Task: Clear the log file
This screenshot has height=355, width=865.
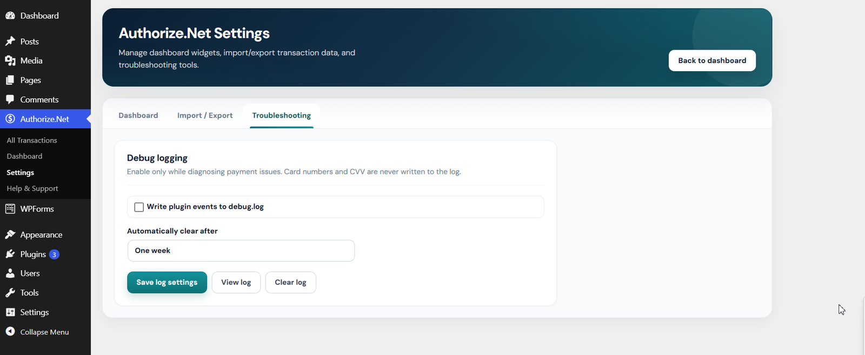Action: click(x=290, y=283)
